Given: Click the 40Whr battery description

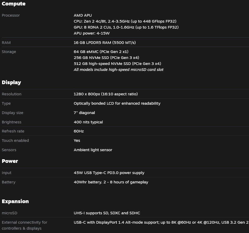Looking at the screenshot, I should 111,182.
